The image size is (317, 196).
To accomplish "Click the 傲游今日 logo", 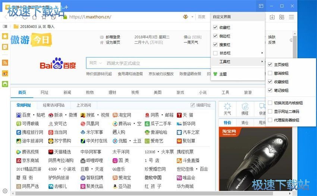I will (x=31, y=39).
